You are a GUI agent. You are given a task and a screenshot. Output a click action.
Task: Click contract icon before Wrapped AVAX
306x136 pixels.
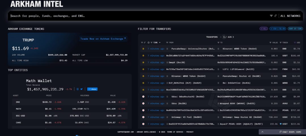[x=218, y=103]
